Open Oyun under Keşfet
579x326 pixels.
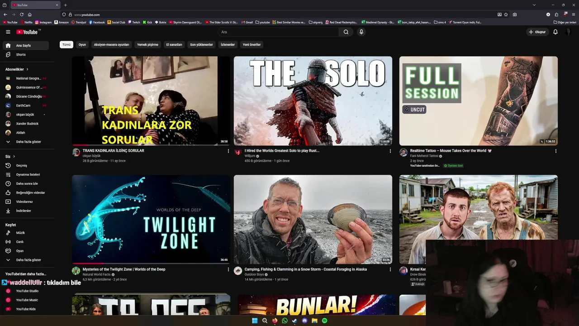[x=25, y=251]
